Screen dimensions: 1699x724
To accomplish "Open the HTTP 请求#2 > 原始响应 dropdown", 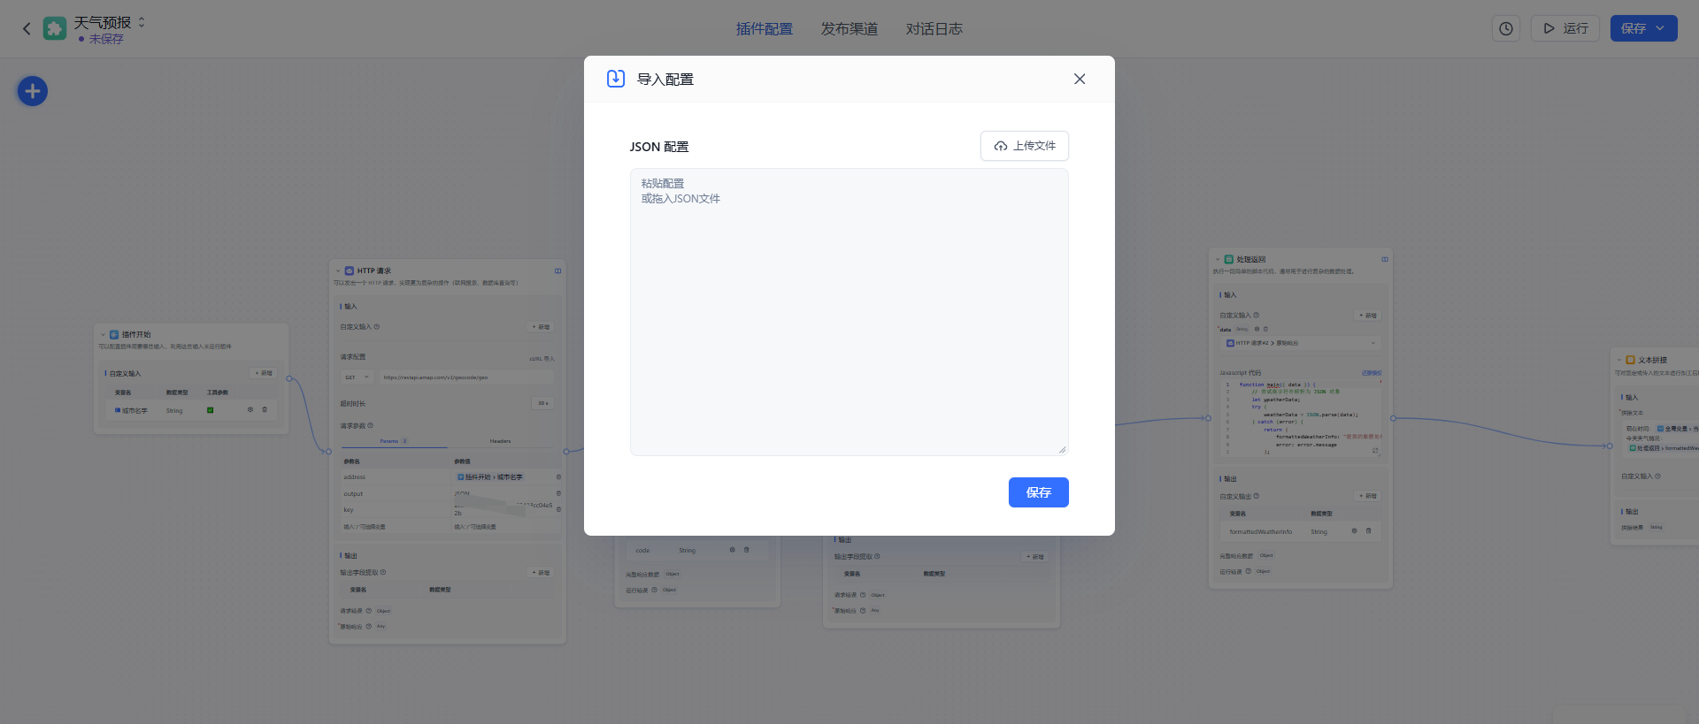I will [1300, 343].
